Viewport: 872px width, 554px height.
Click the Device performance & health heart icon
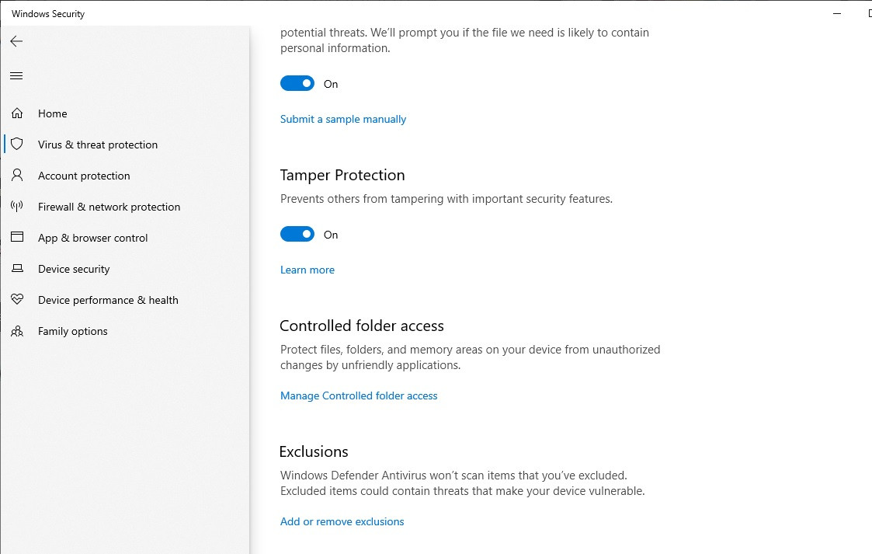[17, 299]
